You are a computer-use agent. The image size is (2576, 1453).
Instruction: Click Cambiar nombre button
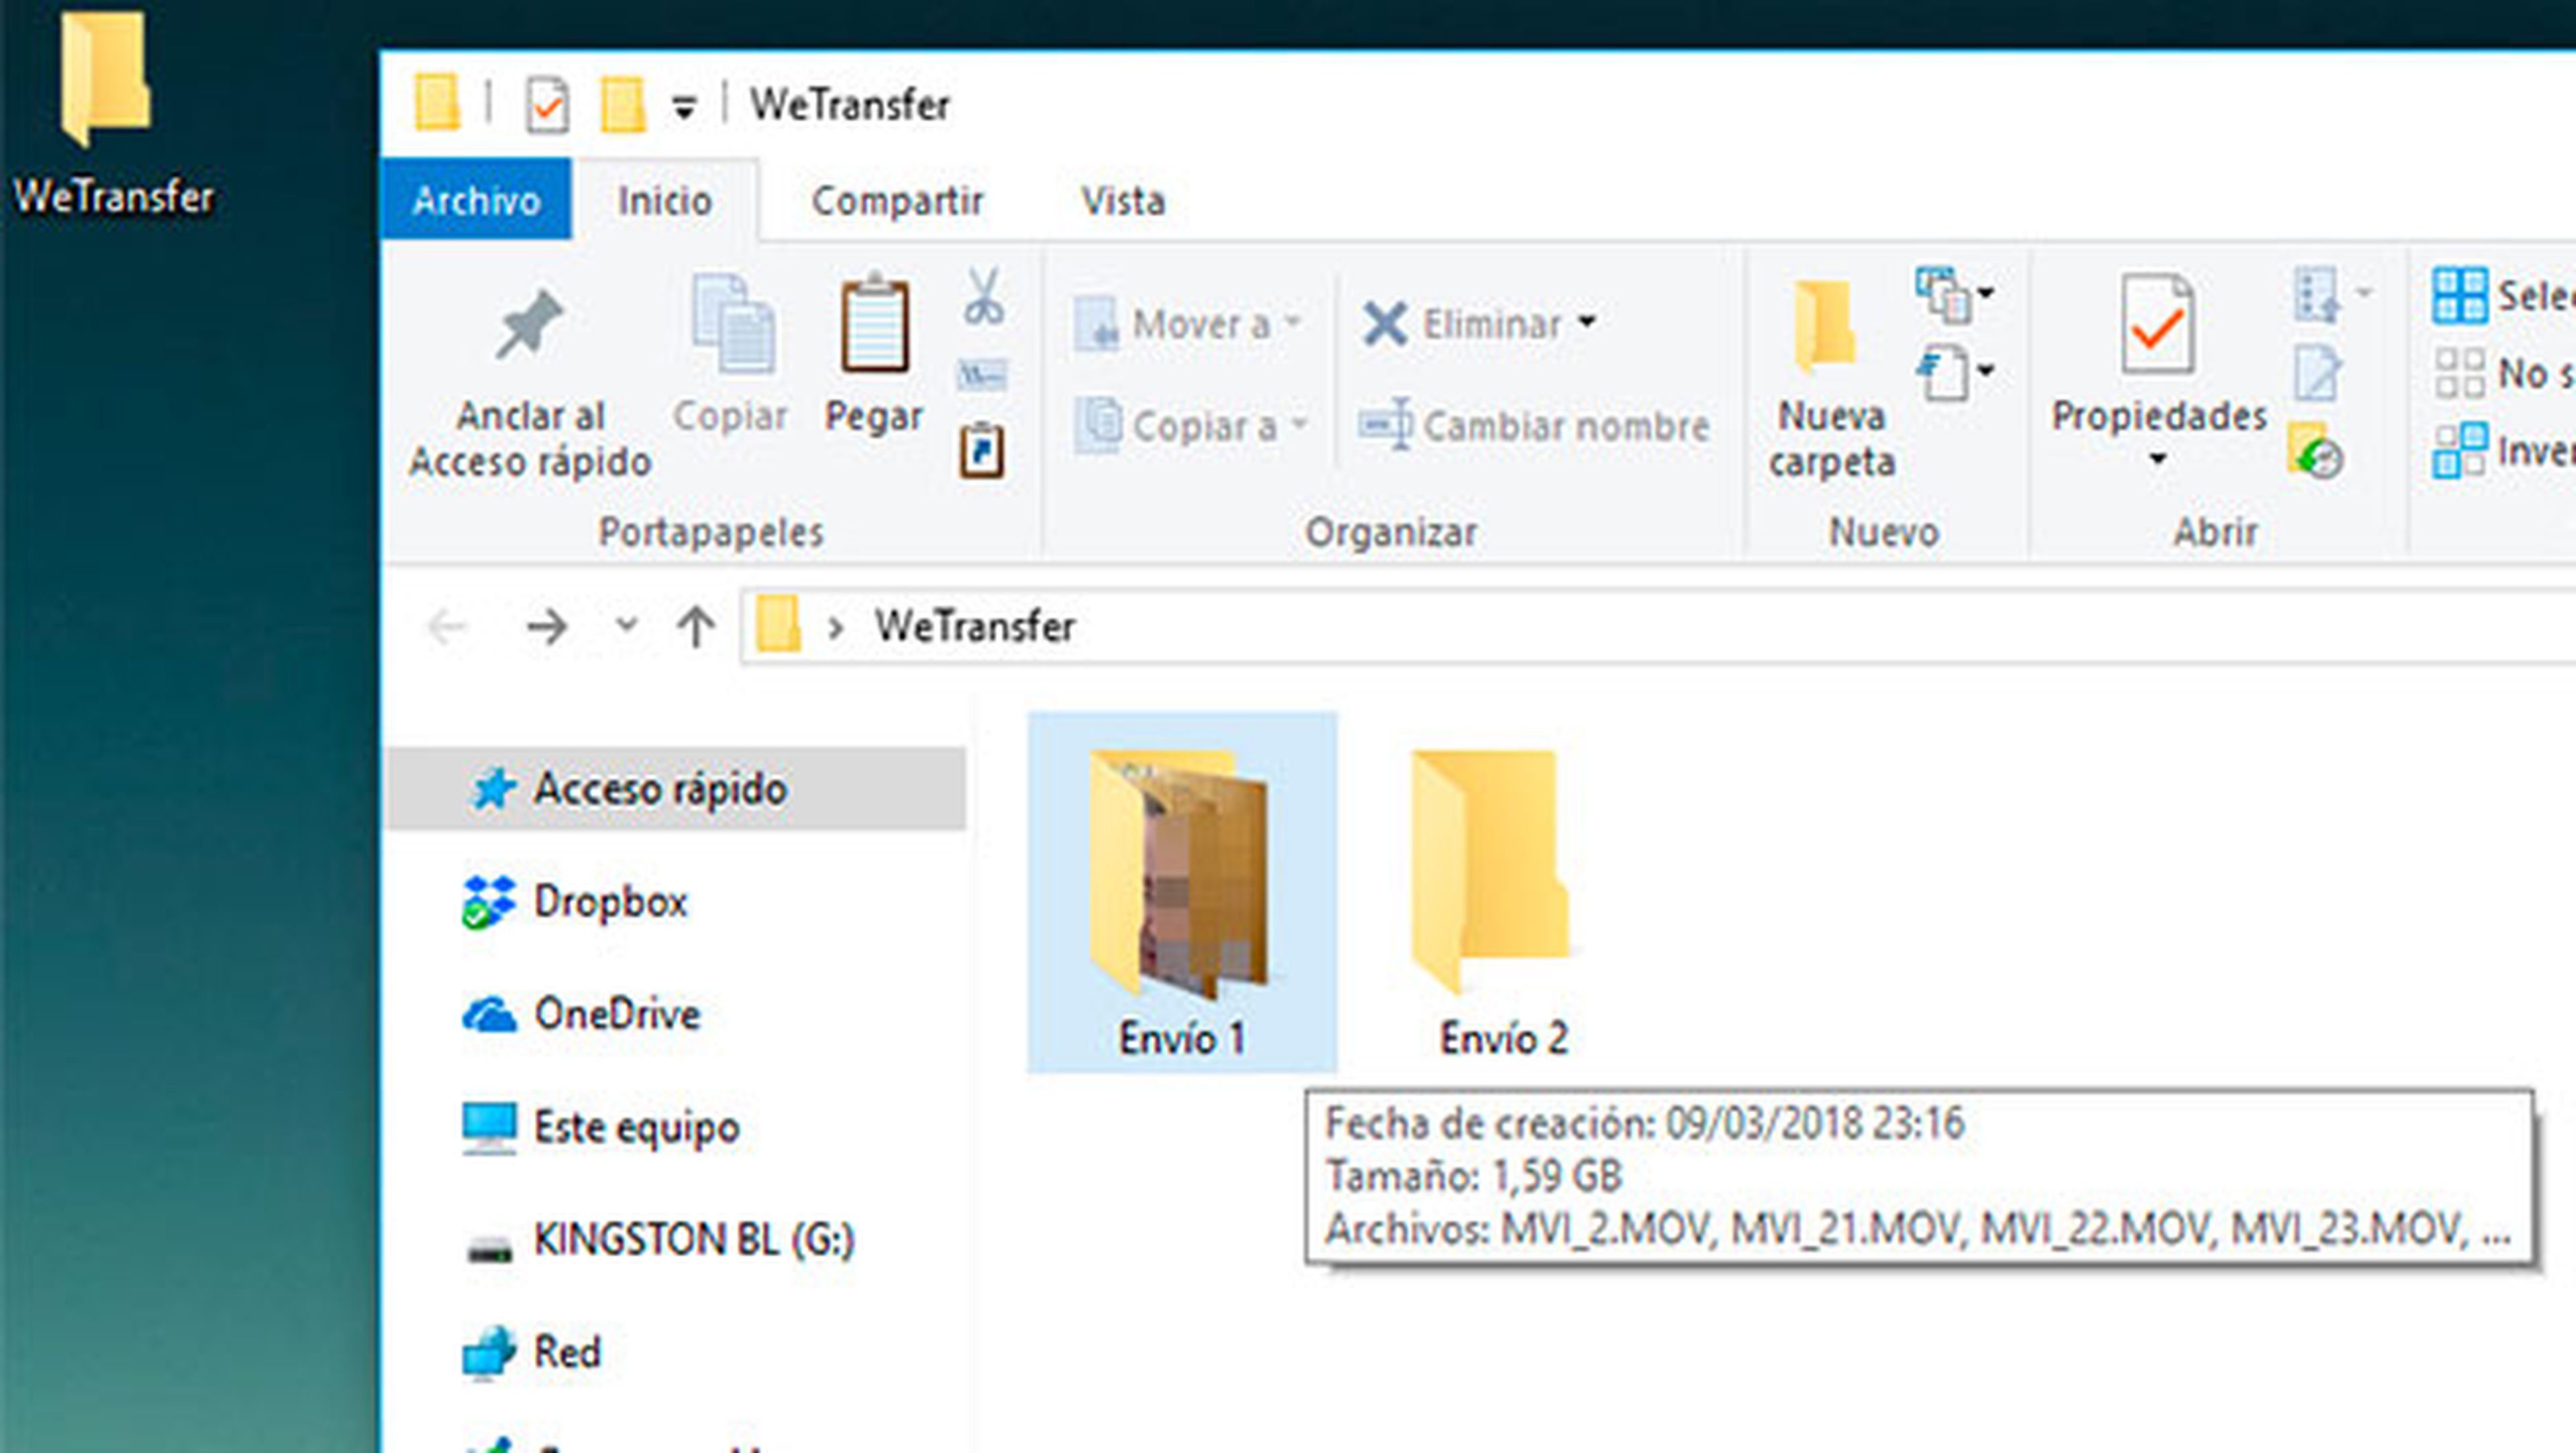pos(1533,425)
